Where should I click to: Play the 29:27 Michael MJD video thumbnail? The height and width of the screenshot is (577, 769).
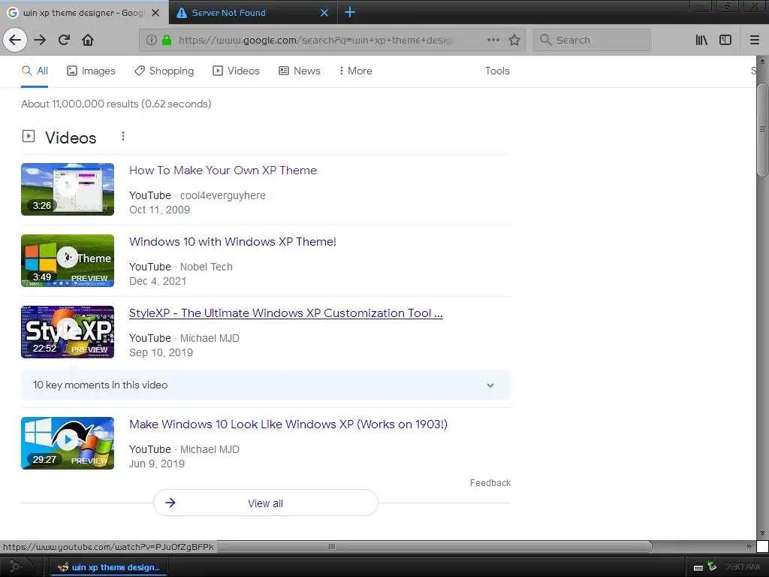pyautogui.click(x=68, y=443)
